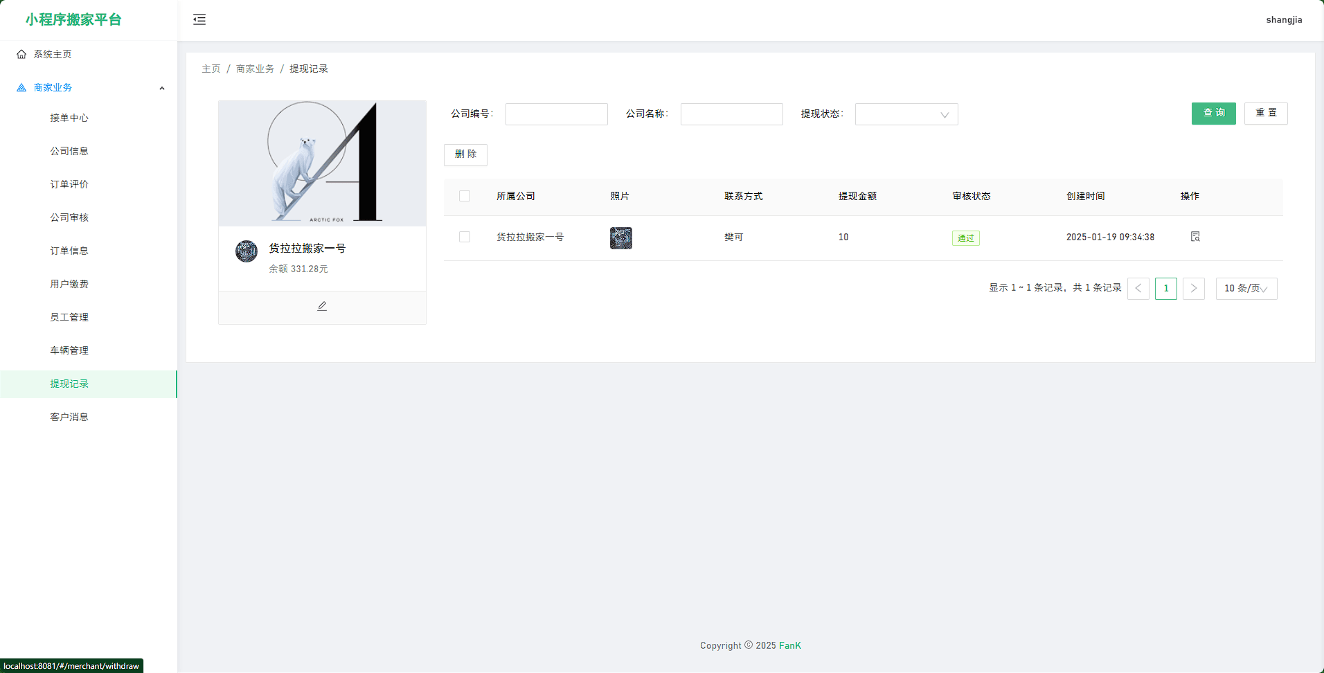Image resolution: width=1324 pixels, height=673 pixels.
Task: Go to next page arrow
Action: click(x=1194, y=288)
